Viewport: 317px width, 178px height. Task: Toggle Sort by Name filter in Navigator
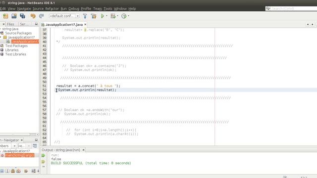tap(33, 171)
